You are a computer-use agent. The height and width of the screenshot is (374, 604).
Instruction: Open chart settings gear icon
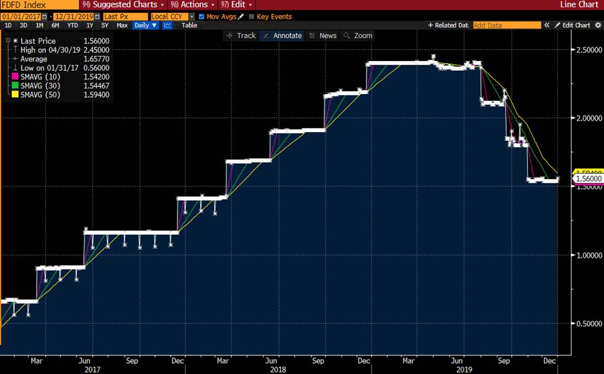pyautogui.click(x=598, y=26)
